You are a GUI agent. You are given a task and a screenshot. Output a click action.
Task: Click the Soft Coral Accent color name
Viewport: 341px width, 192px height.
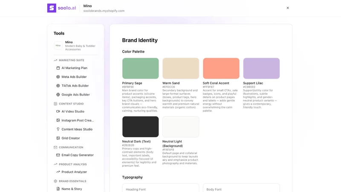(216, 83)
